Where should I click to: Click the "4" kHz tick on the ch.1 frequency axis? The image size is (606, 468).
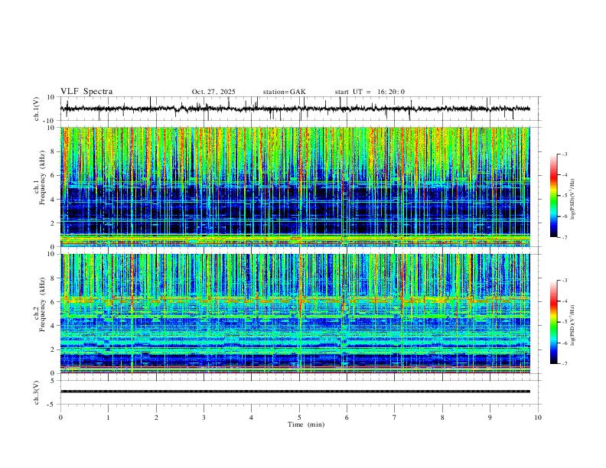pyautogui.click(x=54, y=200)
